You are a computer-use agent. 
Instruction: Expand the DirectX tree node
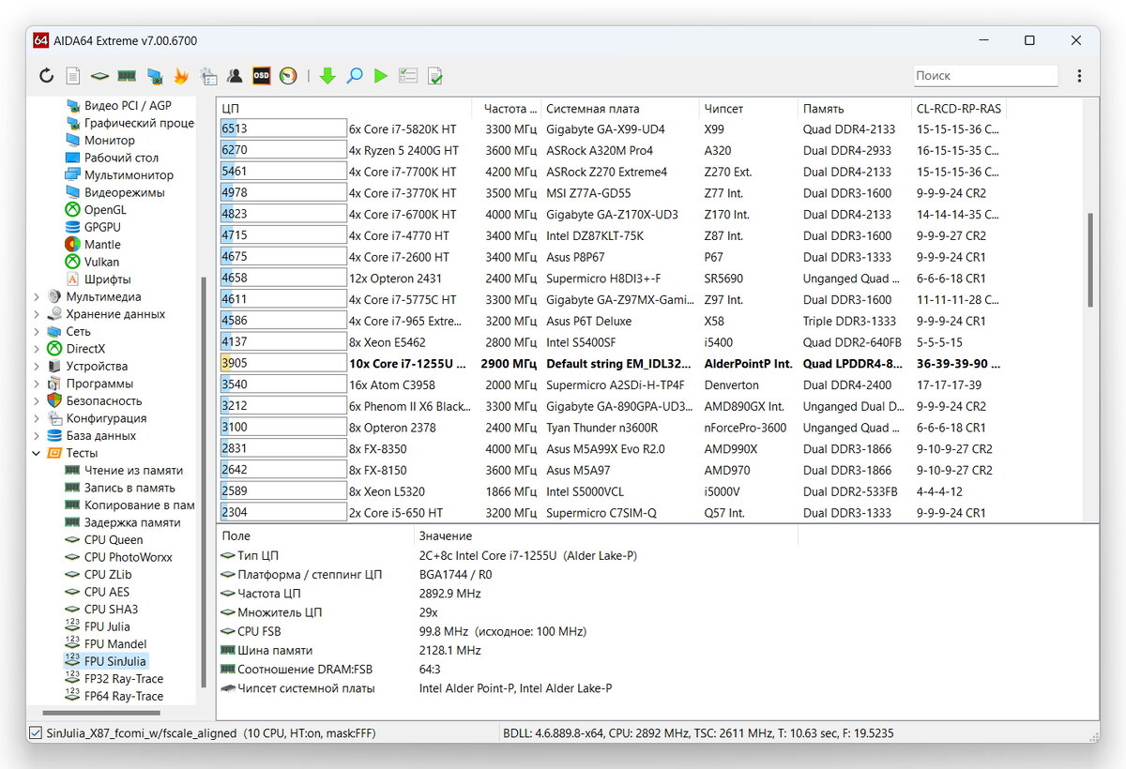point(37,349)
